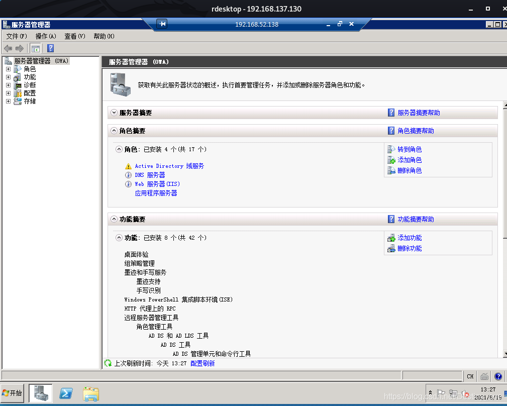The image size is (507, 406).
Task: Click the 转到角色 icon
Action: 391,149
